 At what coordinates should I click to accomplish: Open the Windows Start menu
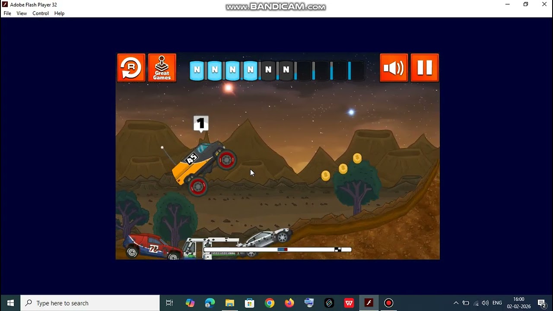coord(10,303)
